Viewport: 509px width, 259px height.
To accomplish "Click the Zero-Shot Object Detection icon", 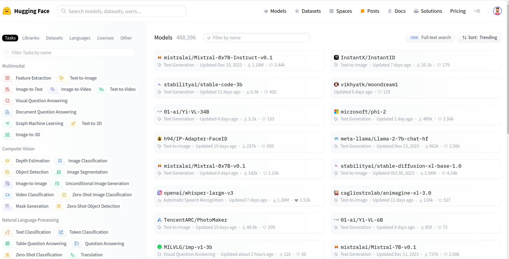I will click(59, 206).
